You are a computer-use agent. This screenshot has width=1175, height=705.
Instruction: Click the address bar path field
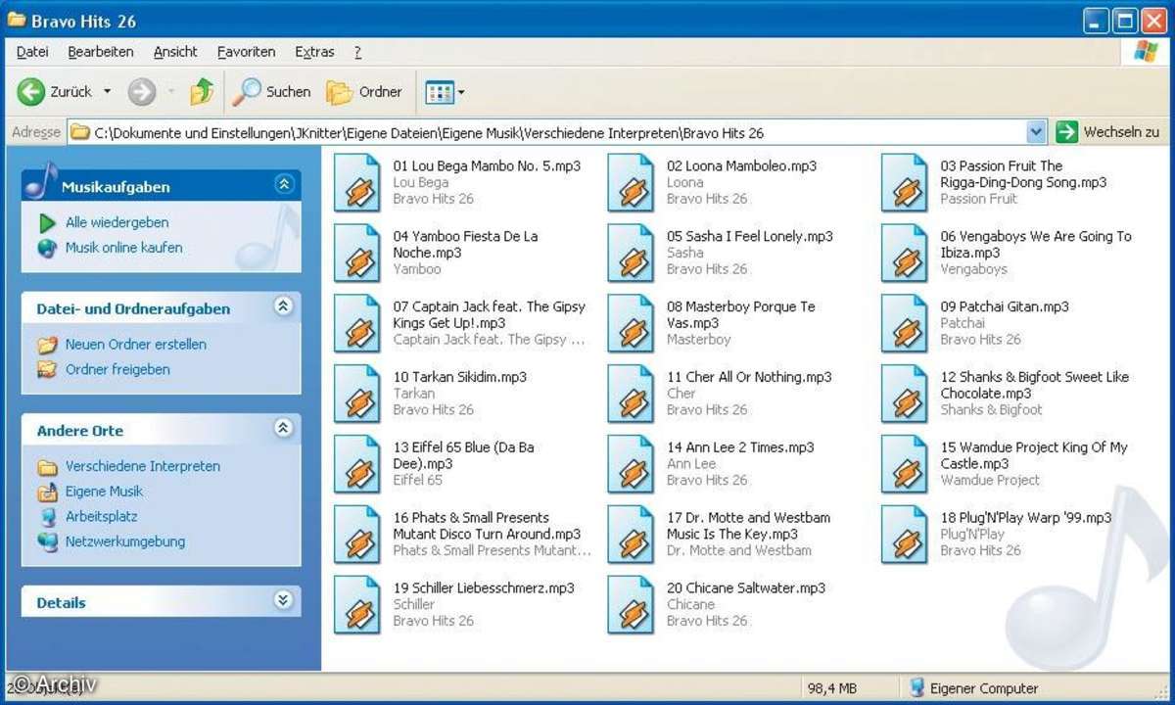click(558, 132)
